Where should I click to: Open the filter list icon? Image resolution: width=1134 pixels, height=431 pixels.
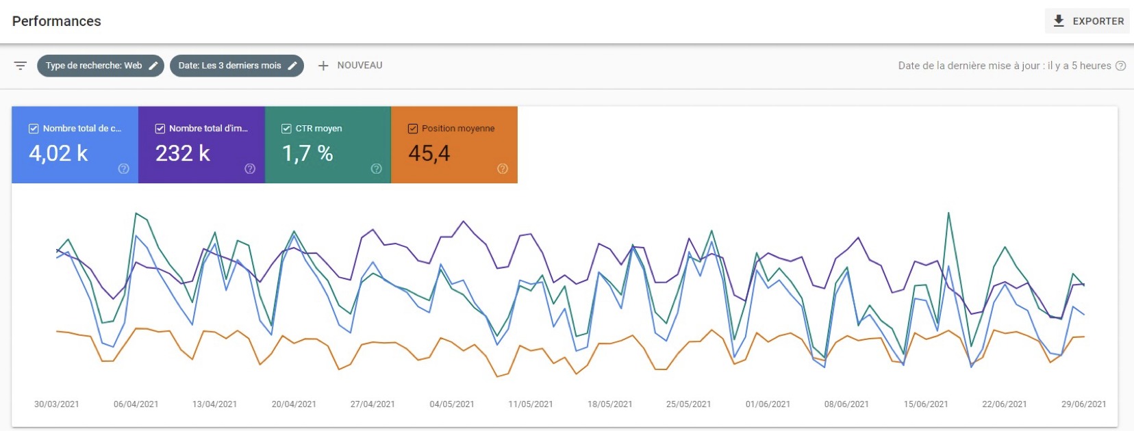(x=21, y=66)
